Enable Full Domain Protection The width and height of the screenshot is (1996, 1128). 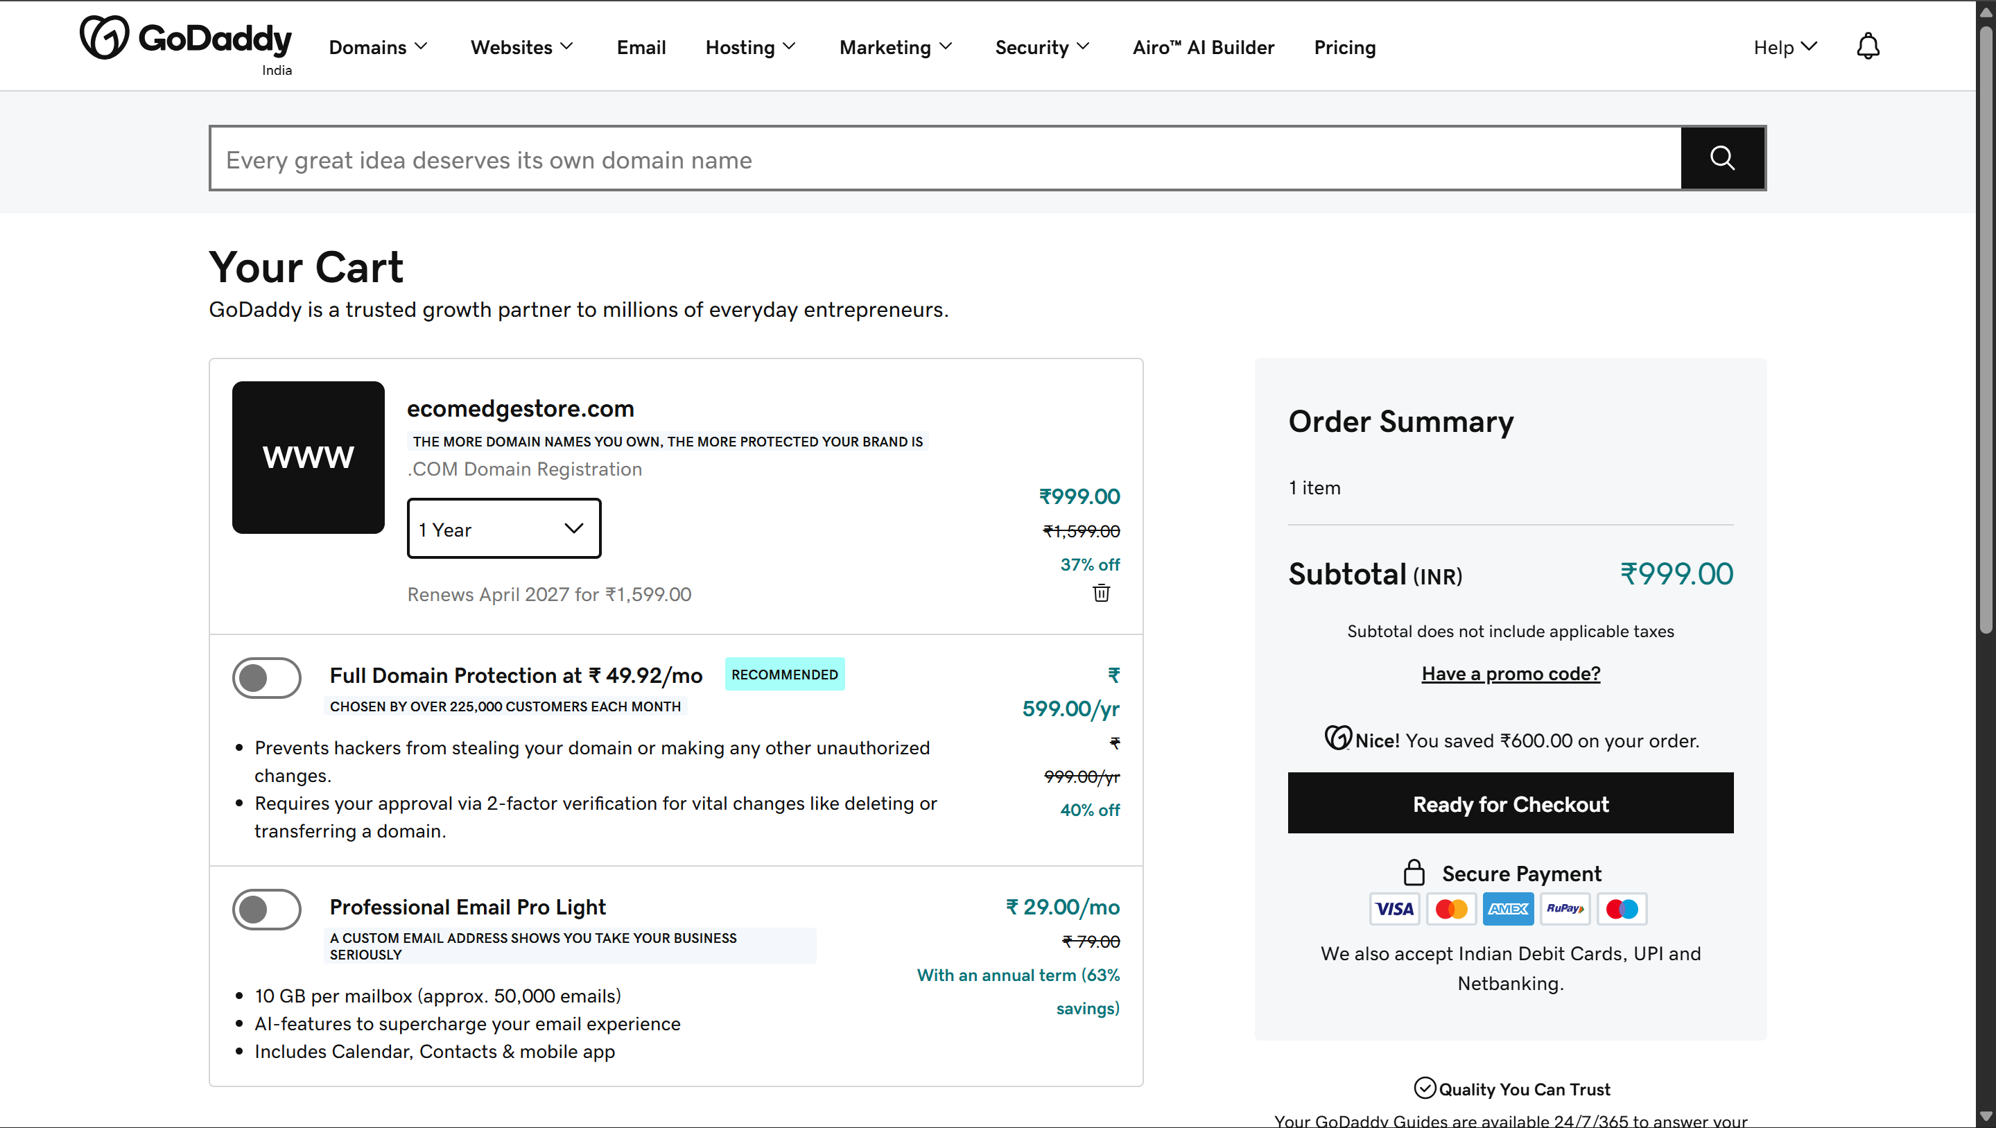(266, 678)
